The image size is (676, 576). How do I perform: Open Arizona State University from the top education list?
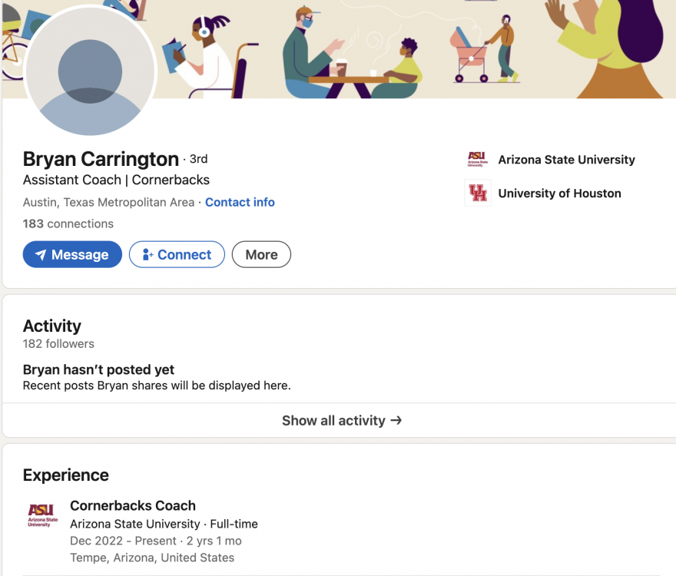click(x=566, y=160)
